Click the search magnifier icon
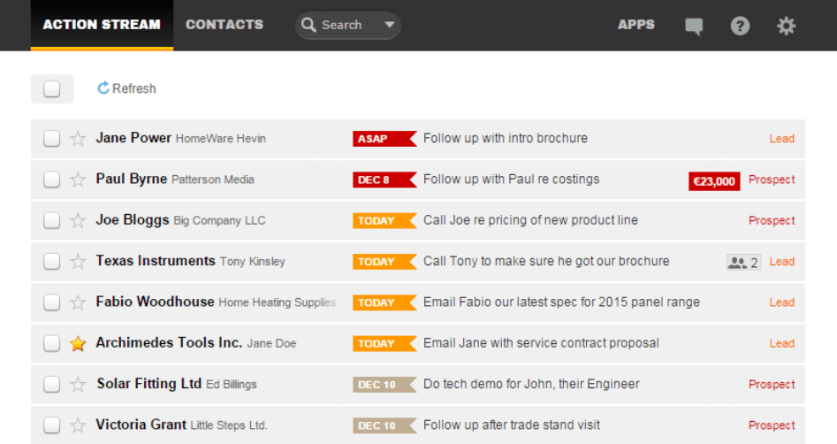This screenshot has width=837, height=444. tap(308, 25)
